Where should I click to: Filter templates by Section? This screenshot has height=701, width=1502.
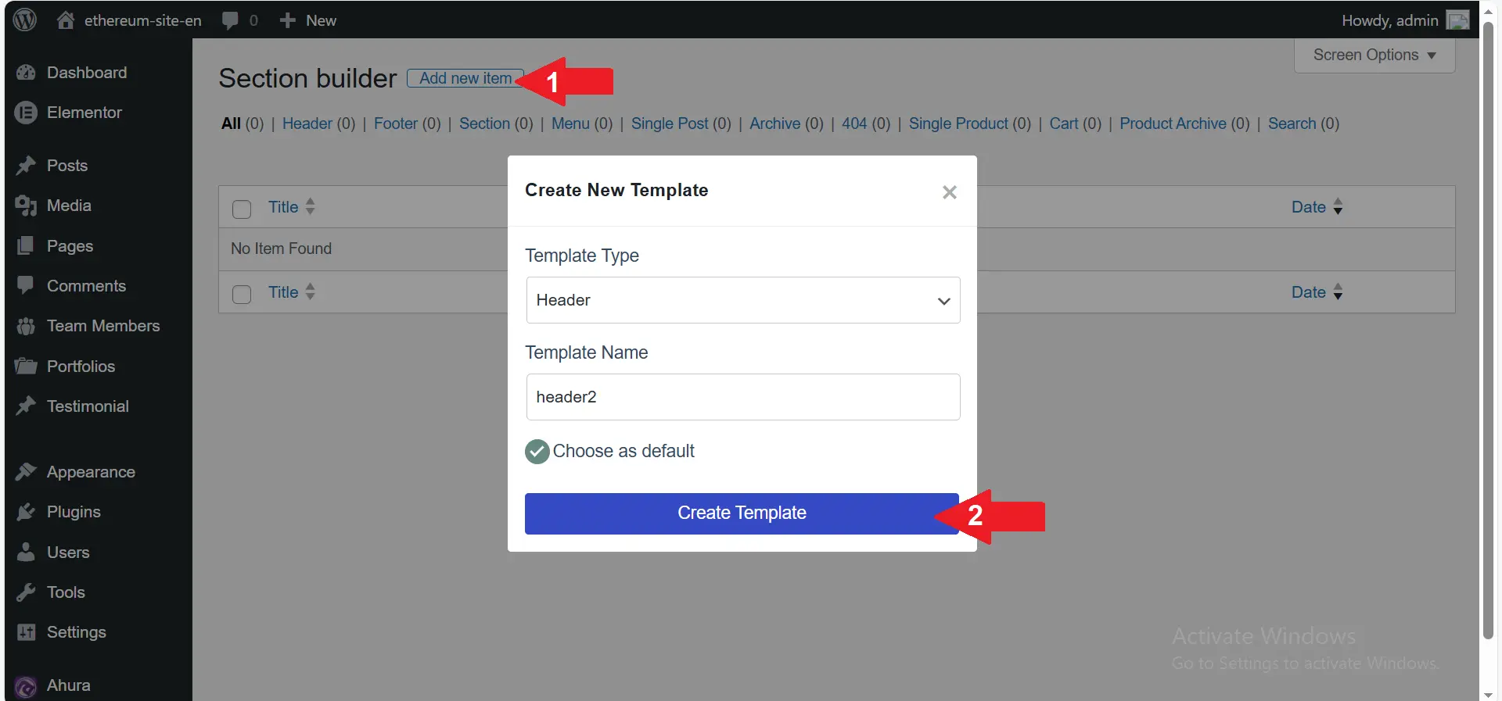(484, 123)
